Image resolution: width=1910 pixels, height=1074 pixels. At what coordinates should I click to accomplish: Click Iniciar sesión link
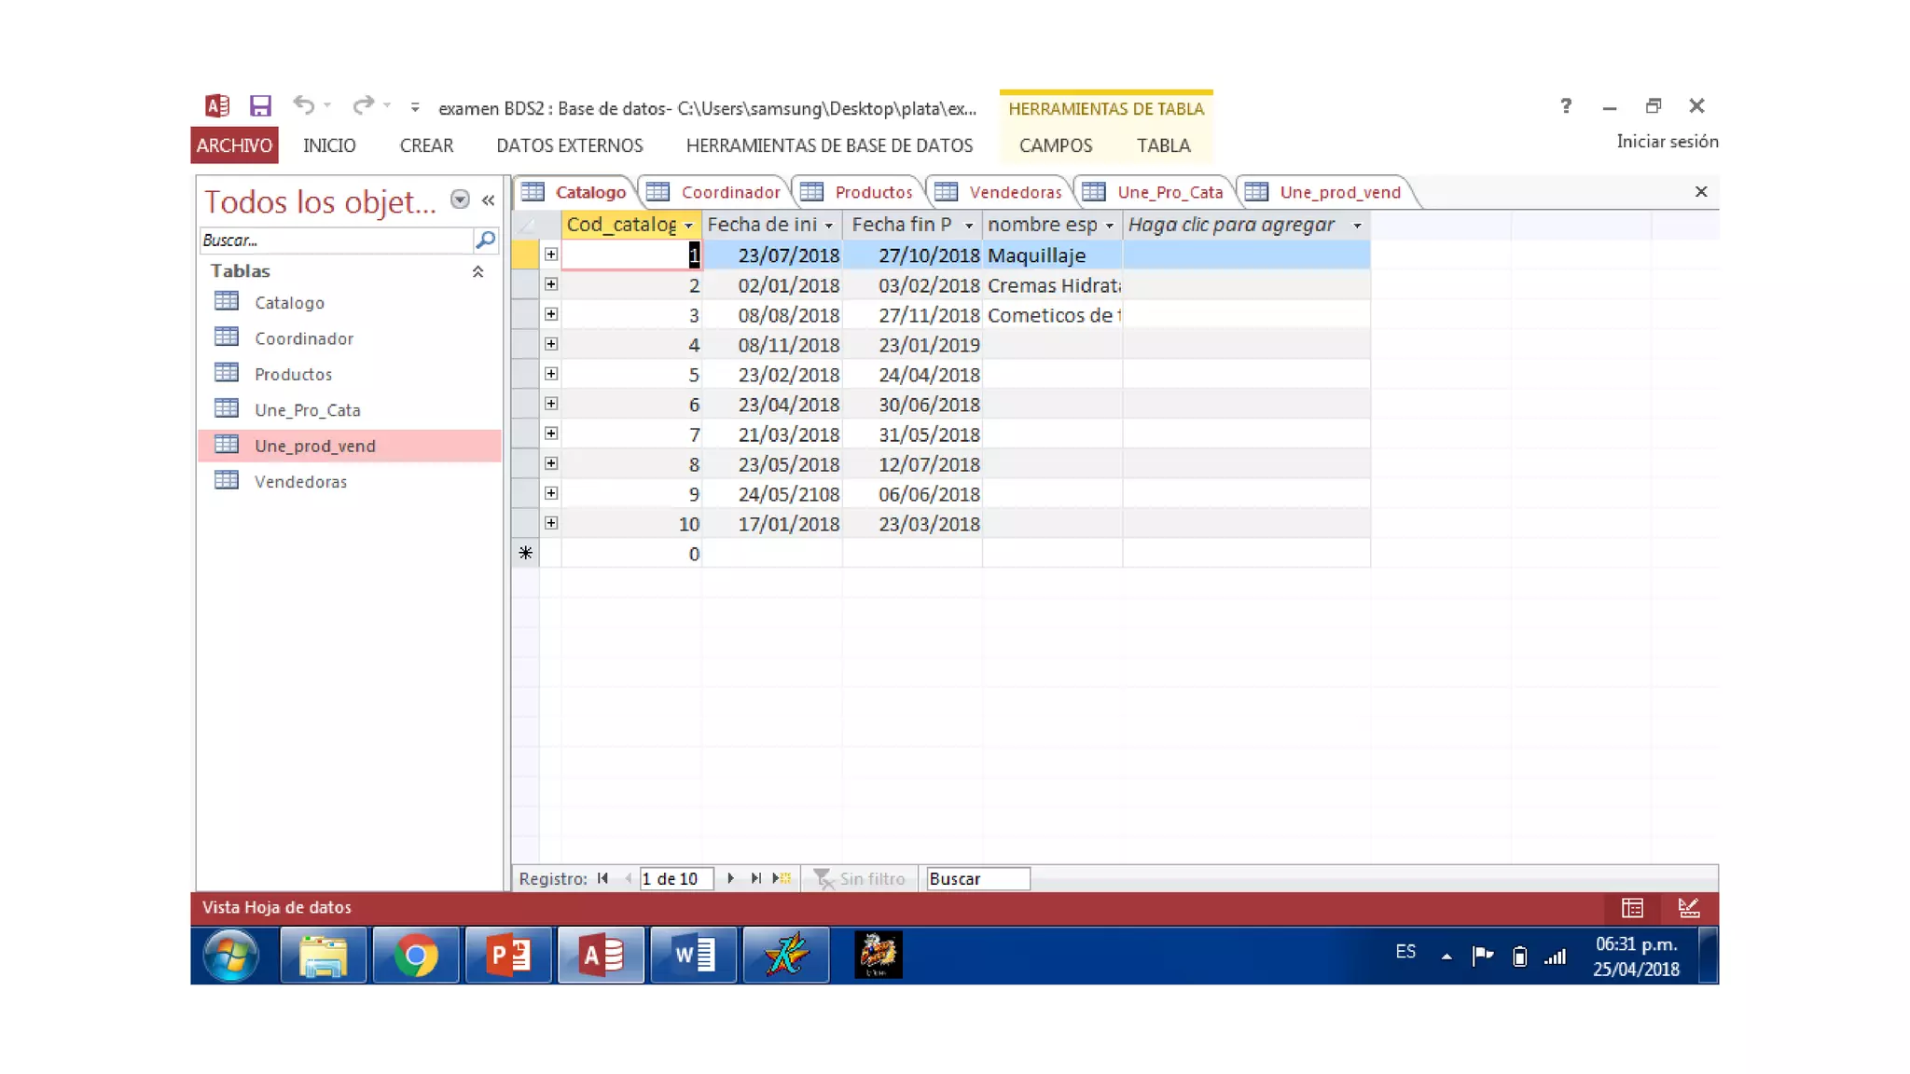click(x=1667, y=142)
